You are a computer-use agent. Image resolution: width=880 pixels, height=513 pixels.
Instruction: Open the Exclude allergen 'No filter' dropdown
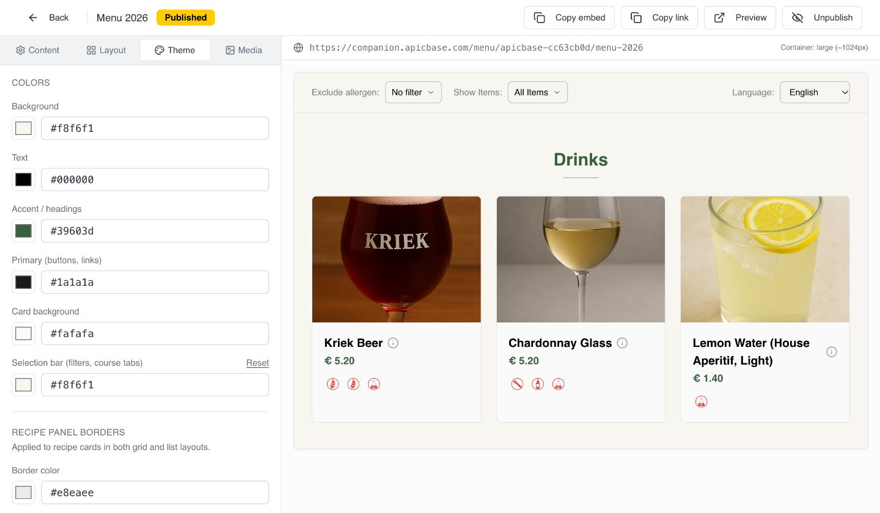pyautogui.click(x=413, y=92)
